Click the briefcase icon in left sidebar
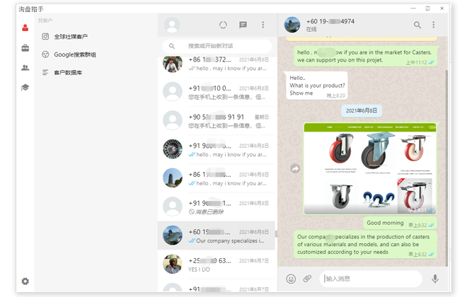The image size is (467, 297). pos(25,48)
